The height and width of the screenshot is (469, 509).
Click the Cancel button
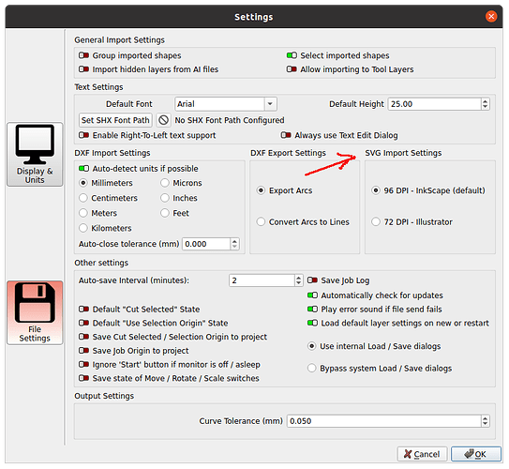(422, 454)
